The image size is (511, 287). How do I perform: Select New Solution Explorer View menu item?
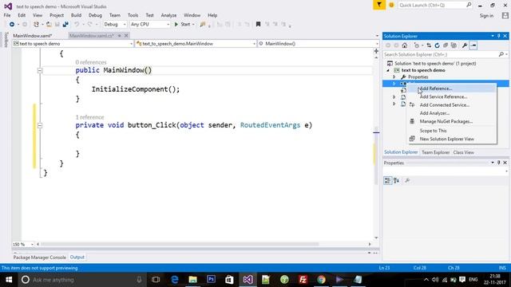[452, 139]
